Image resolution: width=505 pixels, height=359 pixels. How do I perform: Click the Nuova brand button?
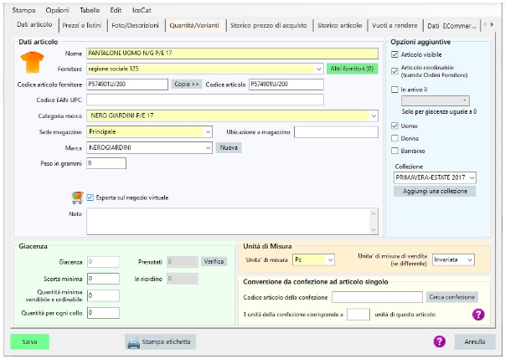pos(229,147)
